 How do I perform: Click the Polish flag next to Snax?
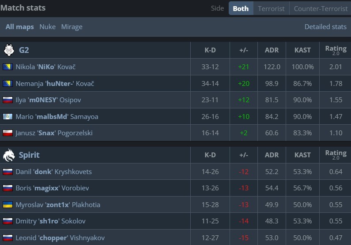(x=8, y=133)
